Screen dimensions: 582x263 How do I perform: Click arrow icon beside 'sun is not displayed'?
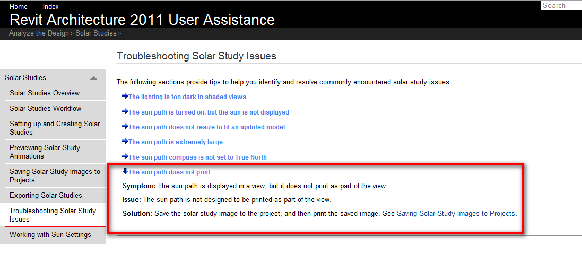tap(125, 112)
